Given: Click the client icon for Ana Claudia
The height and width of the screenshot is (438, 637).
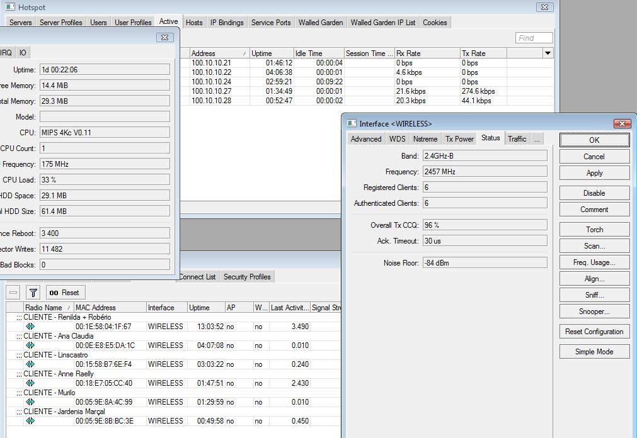Looking at the screenshot, I should click(30, 345).
